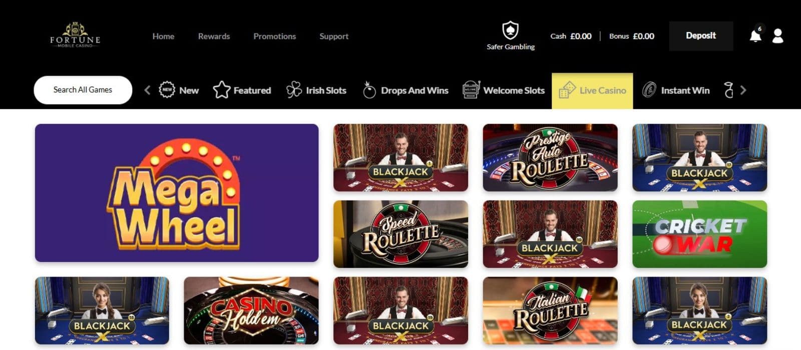Open the Support link
The image size is (801, 350).
pyautogui.click(x=334, y=36)
